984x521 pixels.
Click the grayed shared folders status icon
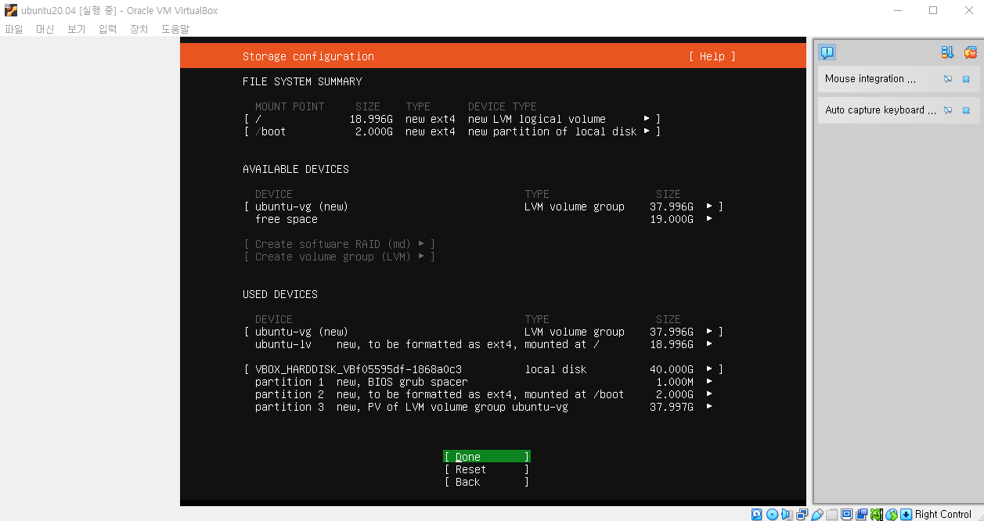[x=831, y=514]
